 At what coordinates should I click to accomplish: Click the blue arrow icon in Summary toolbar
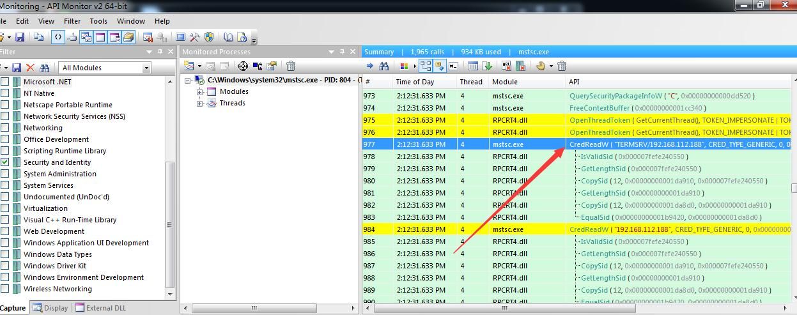tap(369, 66)
